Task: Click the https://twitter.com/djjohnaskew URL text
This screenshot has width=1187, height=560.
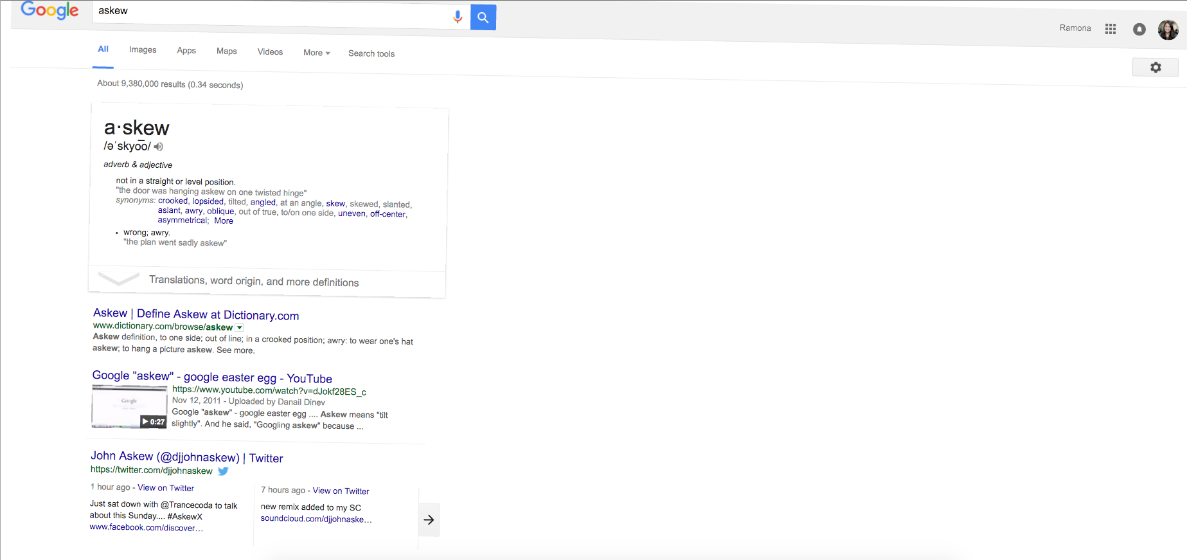Action: [x=151, y=470]
